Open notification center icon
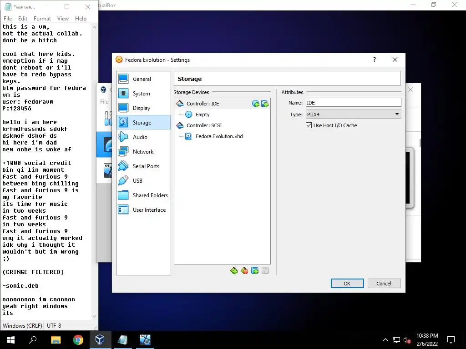 pos(451,340)
